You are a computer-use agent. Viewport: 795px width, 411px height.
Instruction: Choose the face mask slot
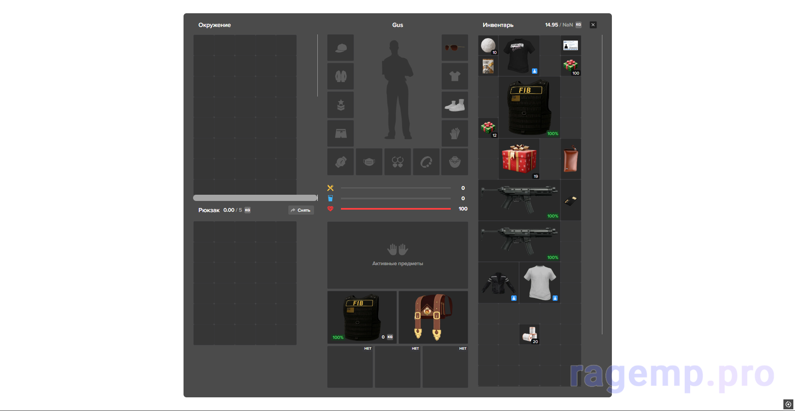pos(369,162)
